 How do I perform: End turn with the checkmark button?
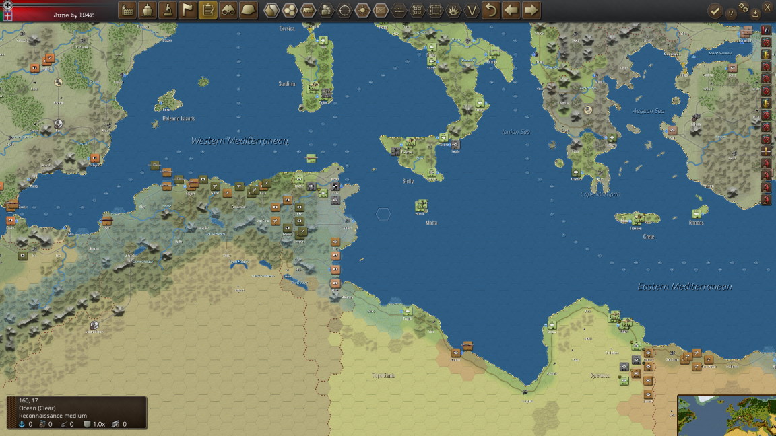715,11
